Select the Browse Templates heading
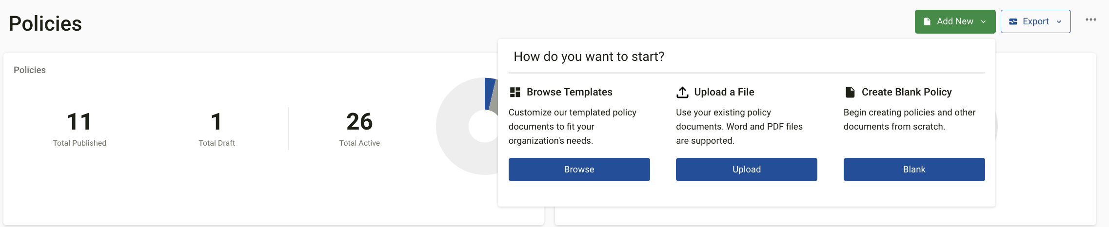 coord(570,92)
